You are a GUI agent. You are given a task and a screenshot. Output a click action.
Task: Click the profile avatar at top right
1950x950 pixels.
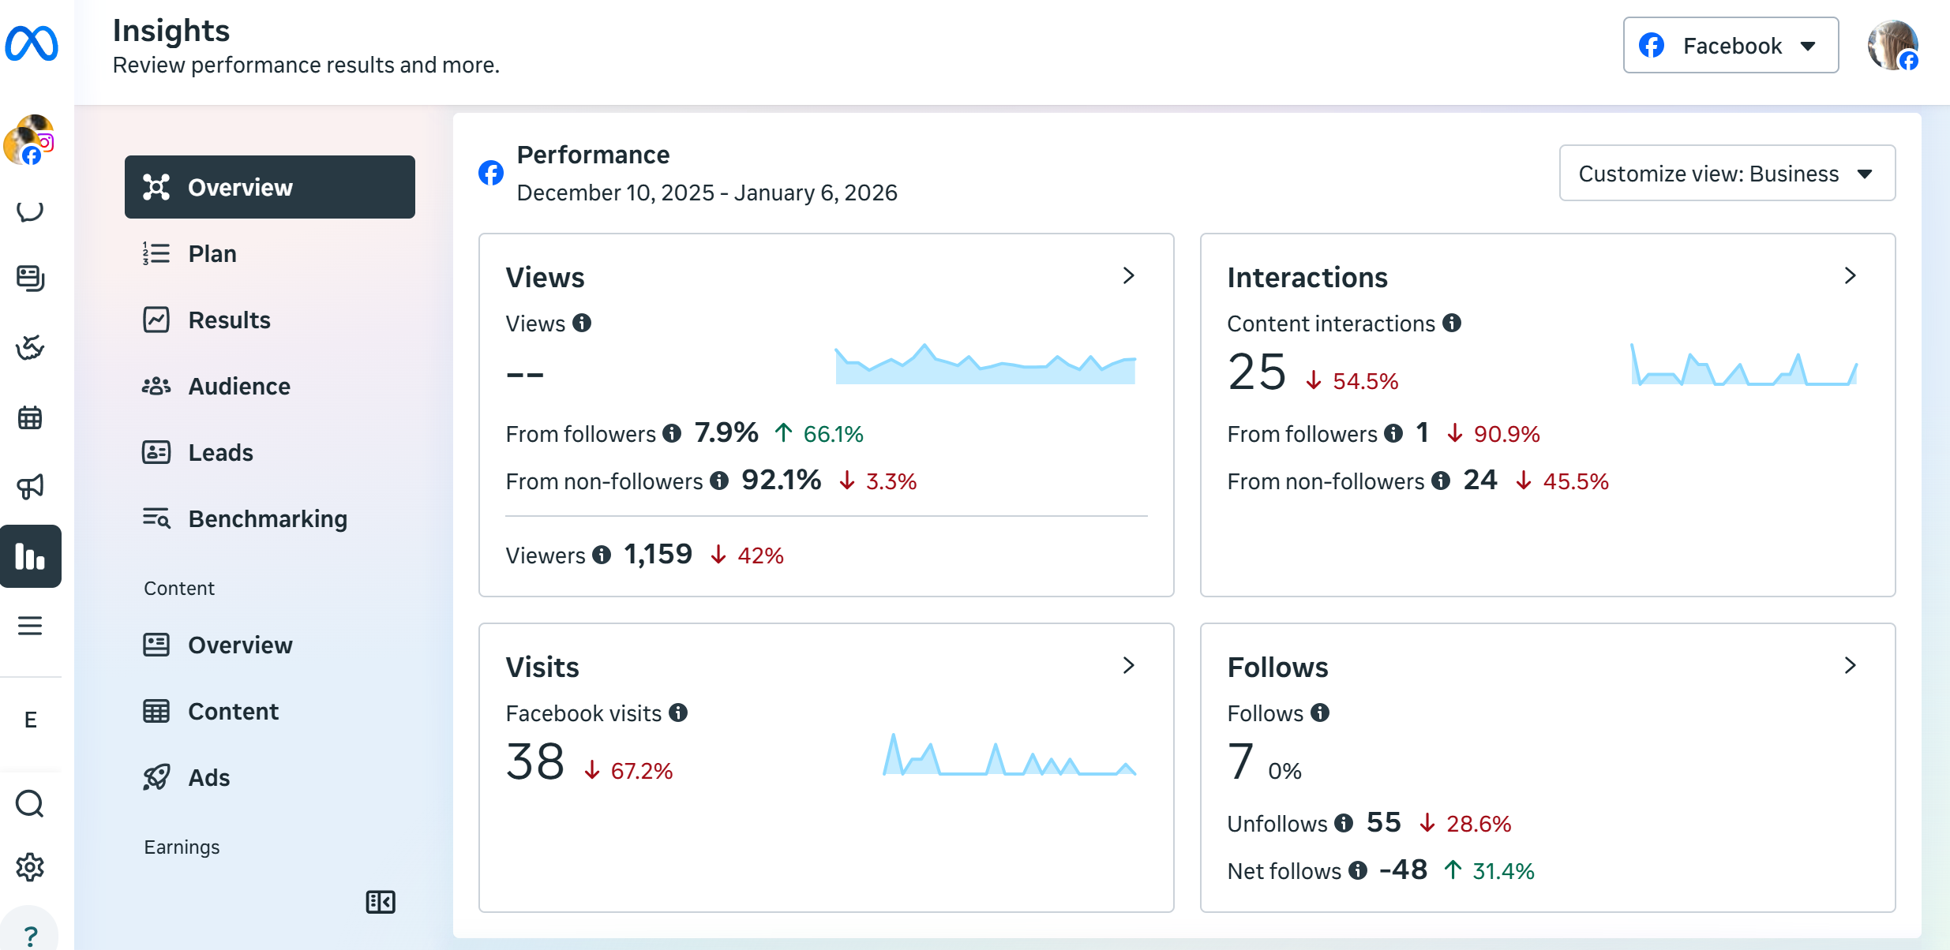1892,46
